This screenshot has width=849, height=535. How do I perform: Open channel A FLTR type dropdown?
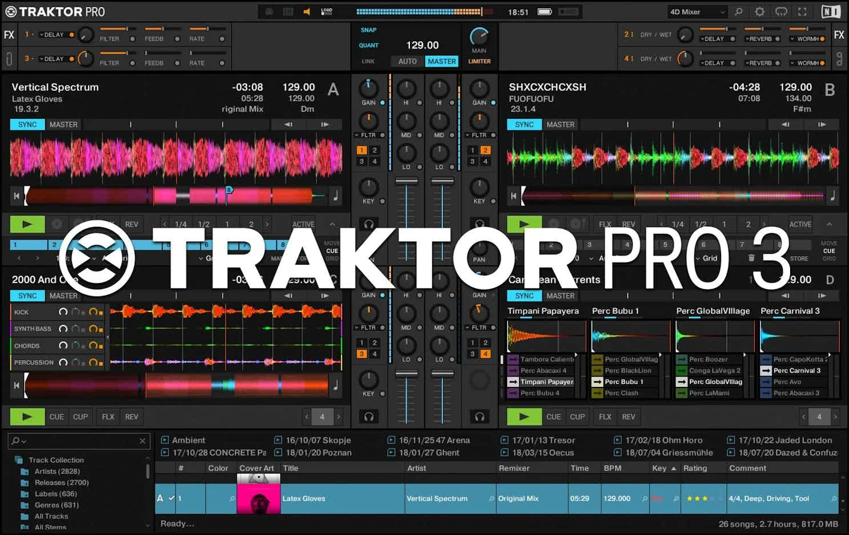tap(365, 135)
